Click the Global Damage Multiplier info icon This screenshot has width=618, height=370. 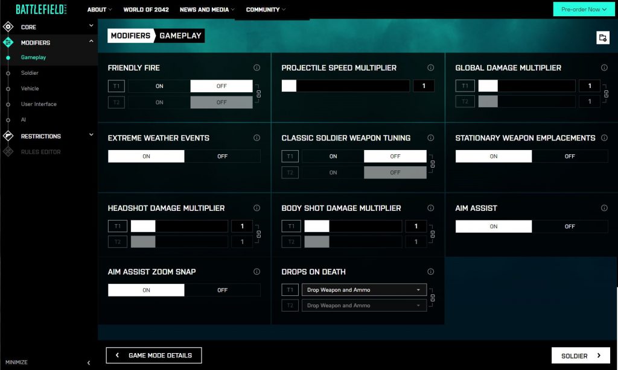click(x=604, y=68)
